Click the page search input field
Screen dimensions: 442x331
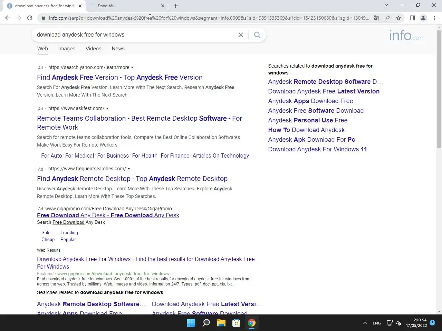(x=135, y=35)
